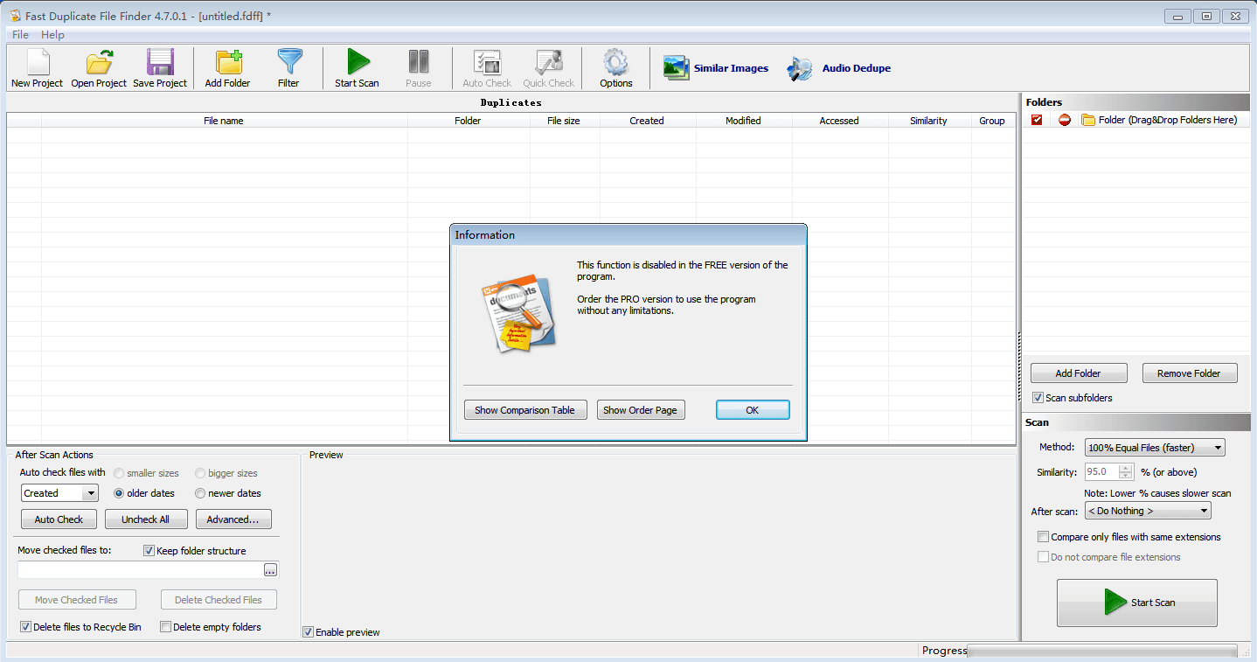Save the project with Save Project icon
Image resolution: width=1257 pixels, height=662 pixels.
(160, 68)
